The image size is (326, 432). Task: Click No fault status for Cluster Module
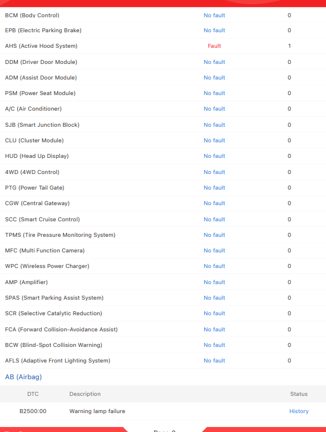pos(214,141)
